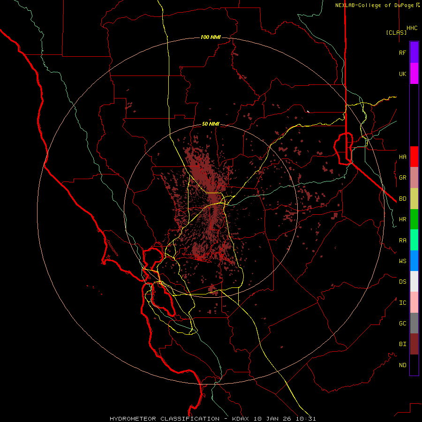Click the DS legend label

(x=402, y=282)
